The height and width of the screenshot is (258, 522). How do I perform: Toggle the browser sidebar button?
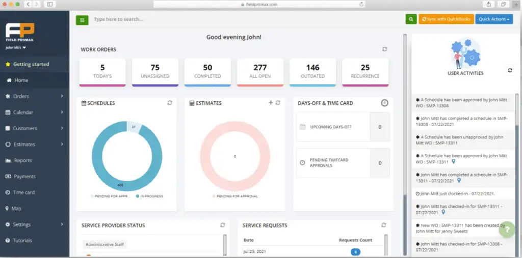click(49, 4)
